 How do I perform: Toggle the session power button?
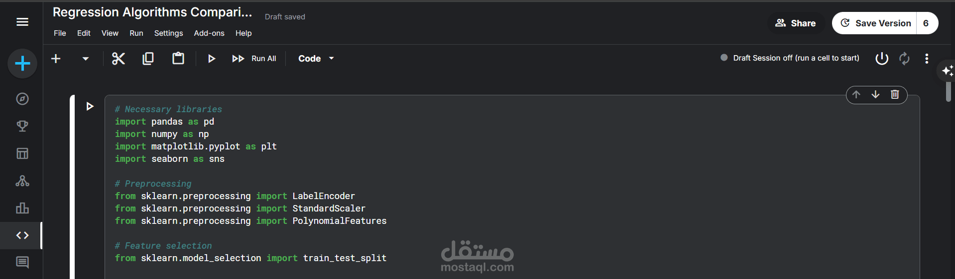(881, 59)
